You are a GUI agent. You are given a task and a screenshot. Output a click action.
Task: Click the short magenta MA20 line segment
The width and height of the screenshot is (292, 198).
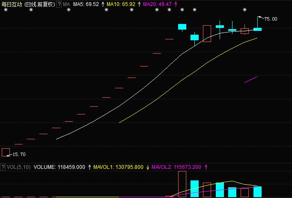click(251, 79)
